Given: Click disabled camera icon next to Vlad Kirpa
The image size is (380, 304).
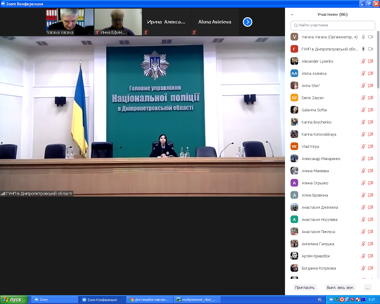Looking at the screenshot, I should 370,146.
